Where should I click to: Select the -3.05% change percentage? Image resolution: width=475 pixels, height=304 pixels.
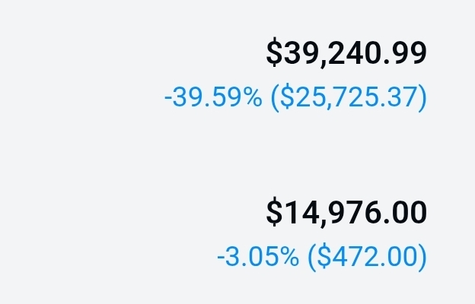point(258,258)
